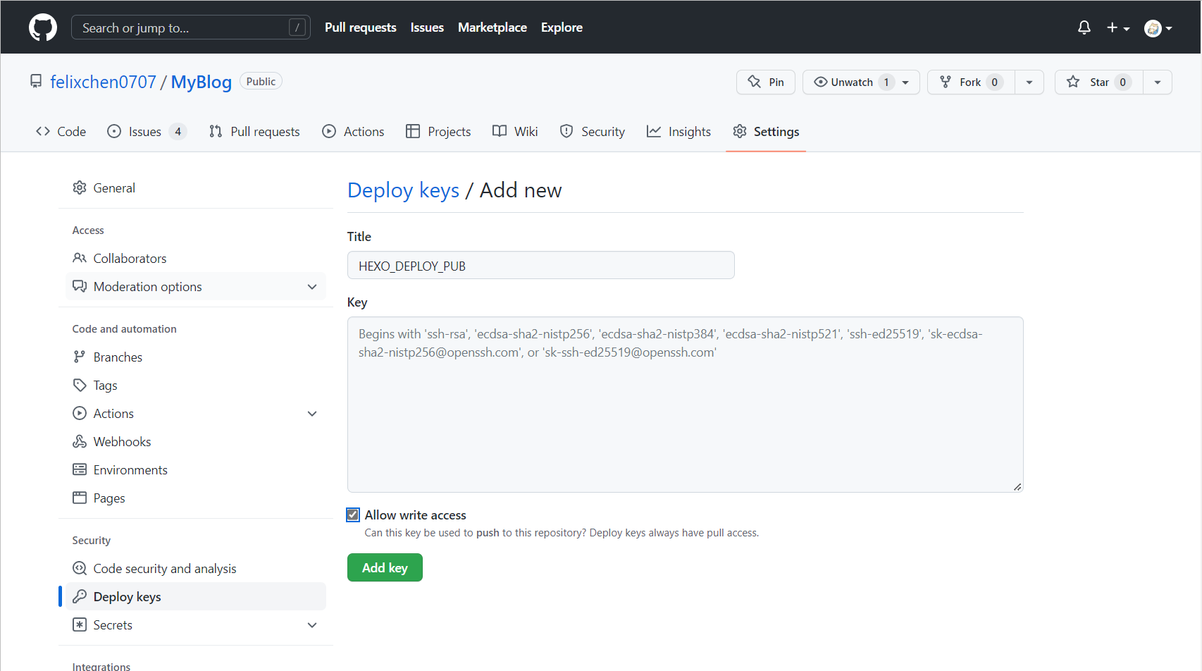
Task: Open General settings in sidebar
Action: tap(196, 188)
